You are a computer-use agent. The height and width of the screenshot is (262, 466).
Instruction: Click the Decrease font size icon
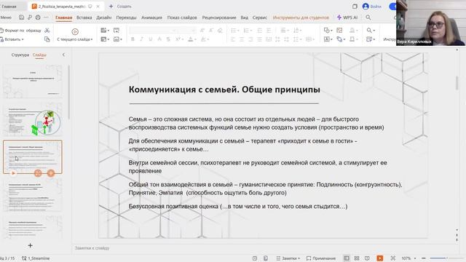coord(211,31)
